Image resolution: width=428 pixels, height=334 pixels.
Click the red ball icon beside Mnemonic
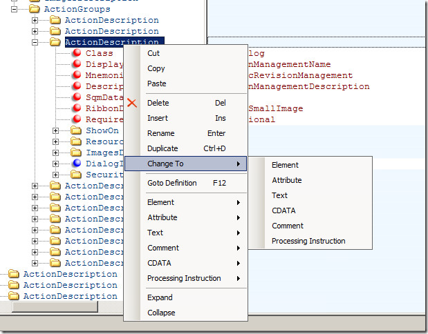pyautogui.click(x=77, y=75)
